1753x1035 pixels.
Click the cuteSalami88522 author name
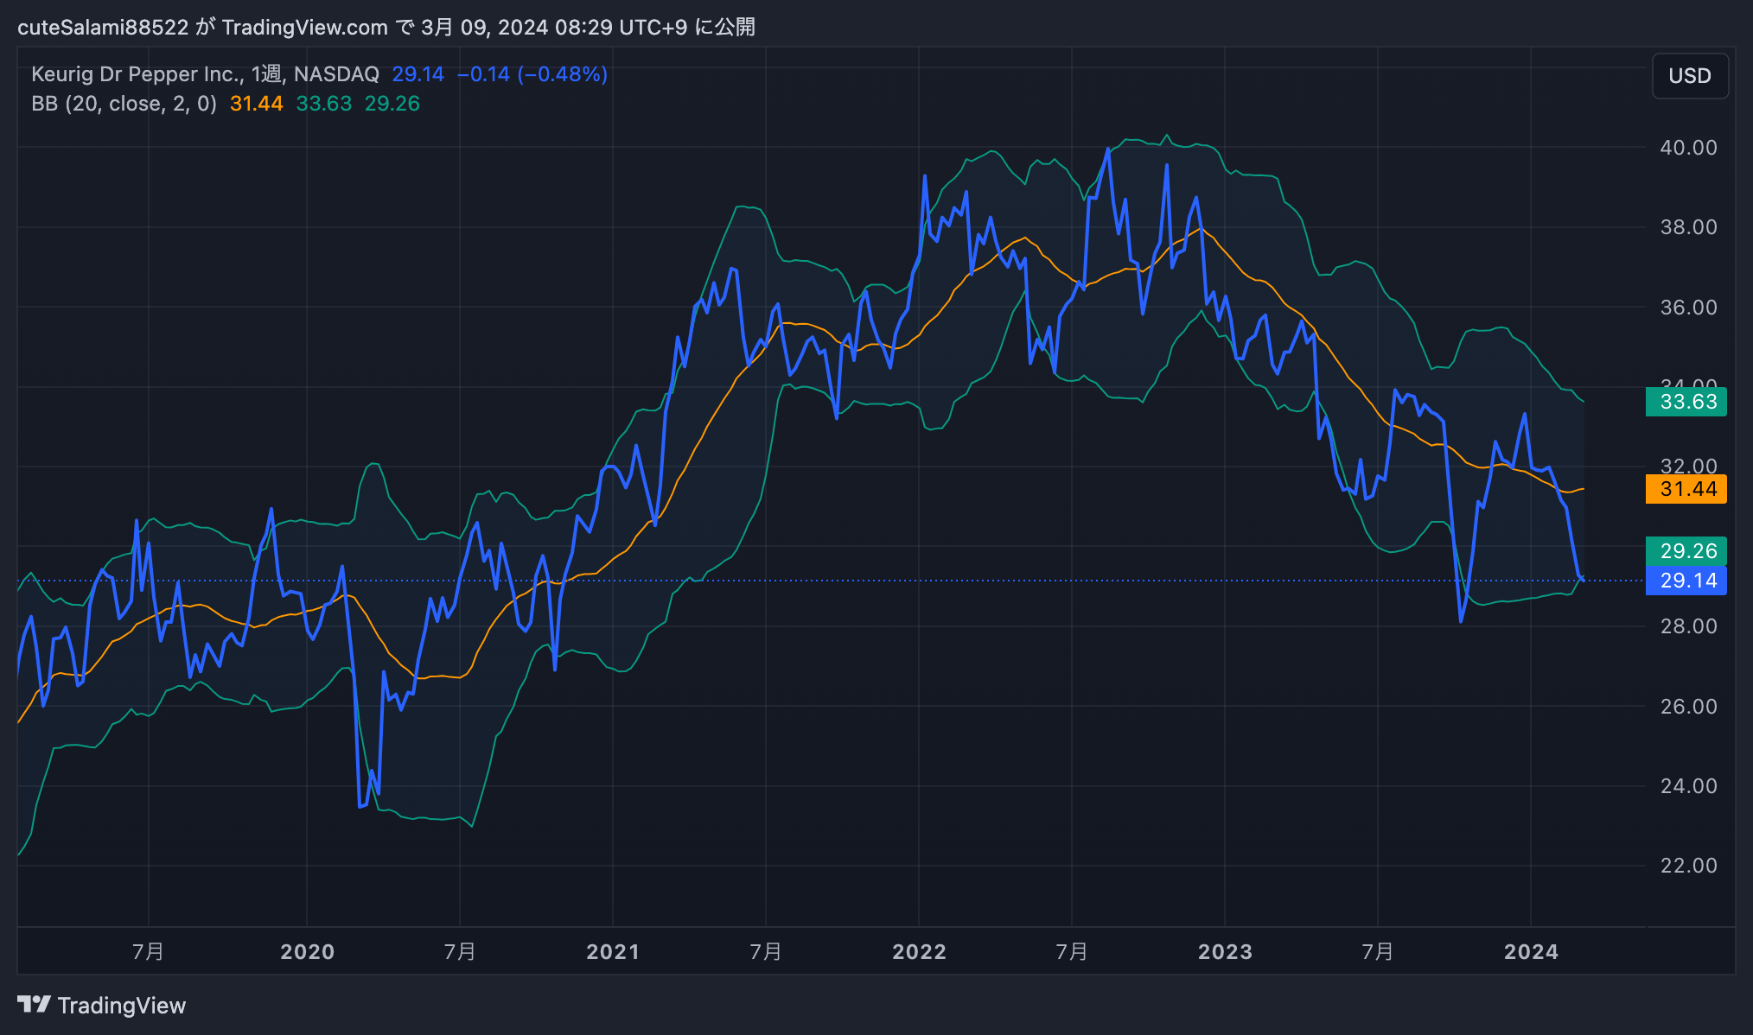(x=103, y=28)
